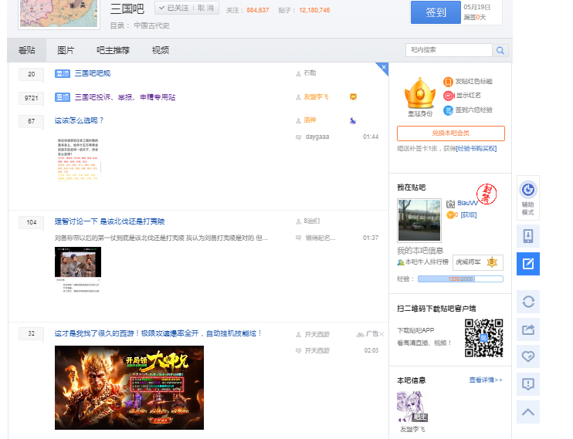Open the 吧主推荐 tab
This screenshot has width=573, height=439.
coord(113,50)
